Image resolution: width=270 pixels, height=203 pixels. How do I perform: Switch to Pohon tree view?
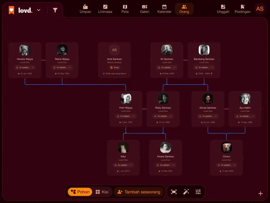tap(80, 192)
